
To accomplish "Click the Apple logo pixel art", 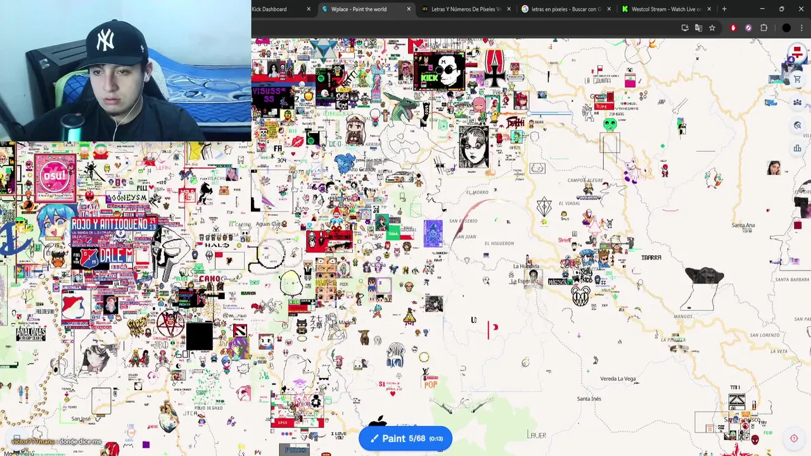I will pos(378,422).
